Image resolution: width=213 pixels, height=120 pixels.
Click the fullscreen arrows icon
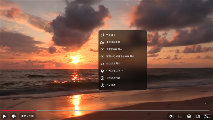tap(206, 116)
